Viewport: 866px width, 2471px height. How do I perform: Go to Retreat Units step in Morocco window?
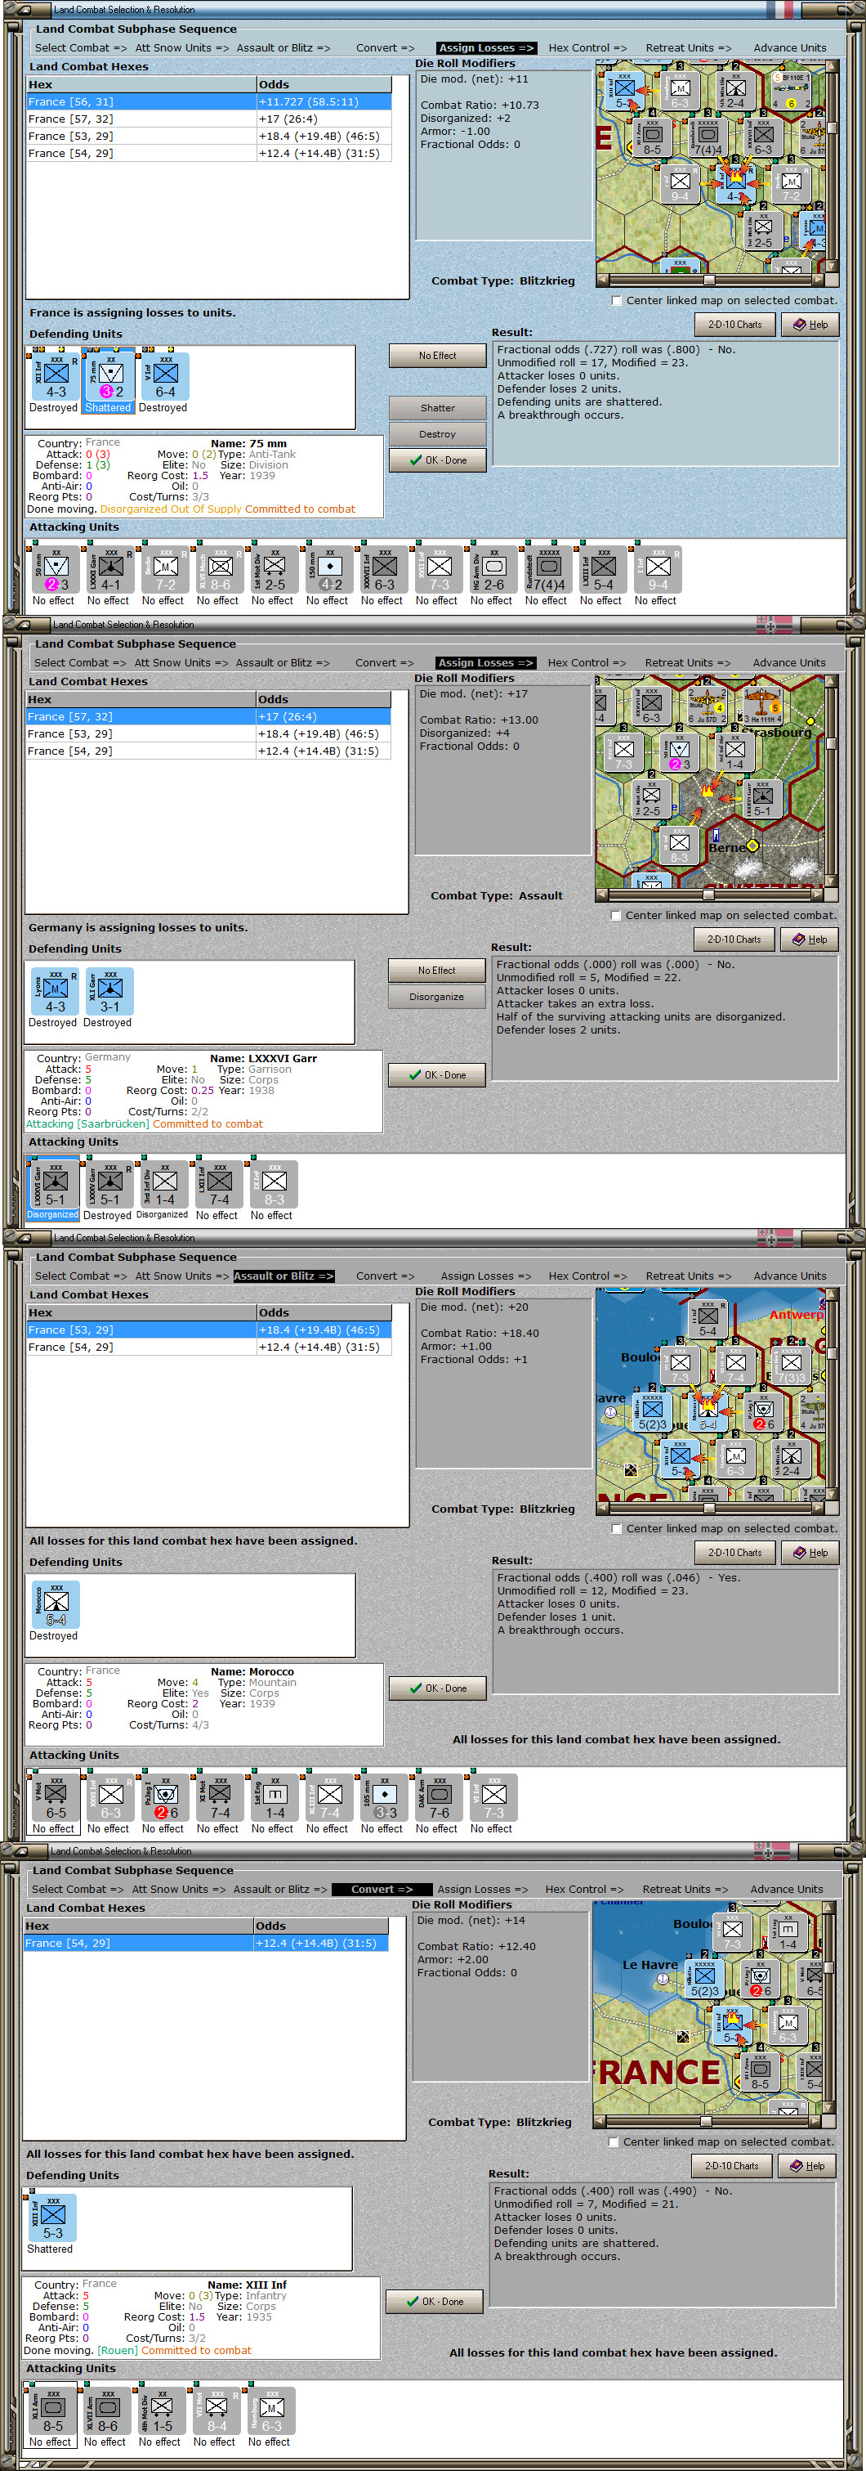coord(688,1276)
